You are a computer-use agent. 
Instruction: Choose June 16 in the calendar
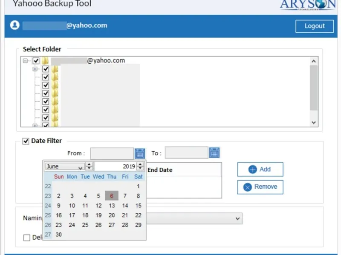(x=58, y=215)
